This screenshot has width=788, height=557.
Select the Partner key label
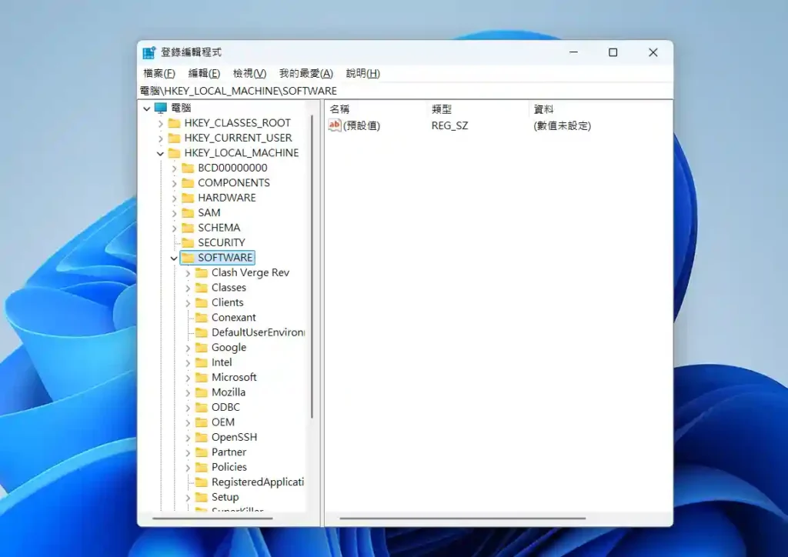(229, 452)
